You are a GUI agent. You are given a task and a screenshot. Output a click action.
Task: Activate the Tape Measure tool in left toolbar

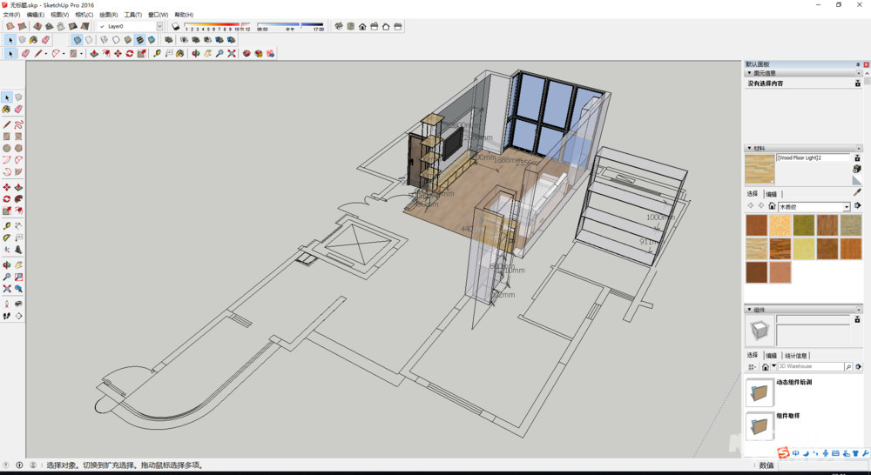coord(7,226)
